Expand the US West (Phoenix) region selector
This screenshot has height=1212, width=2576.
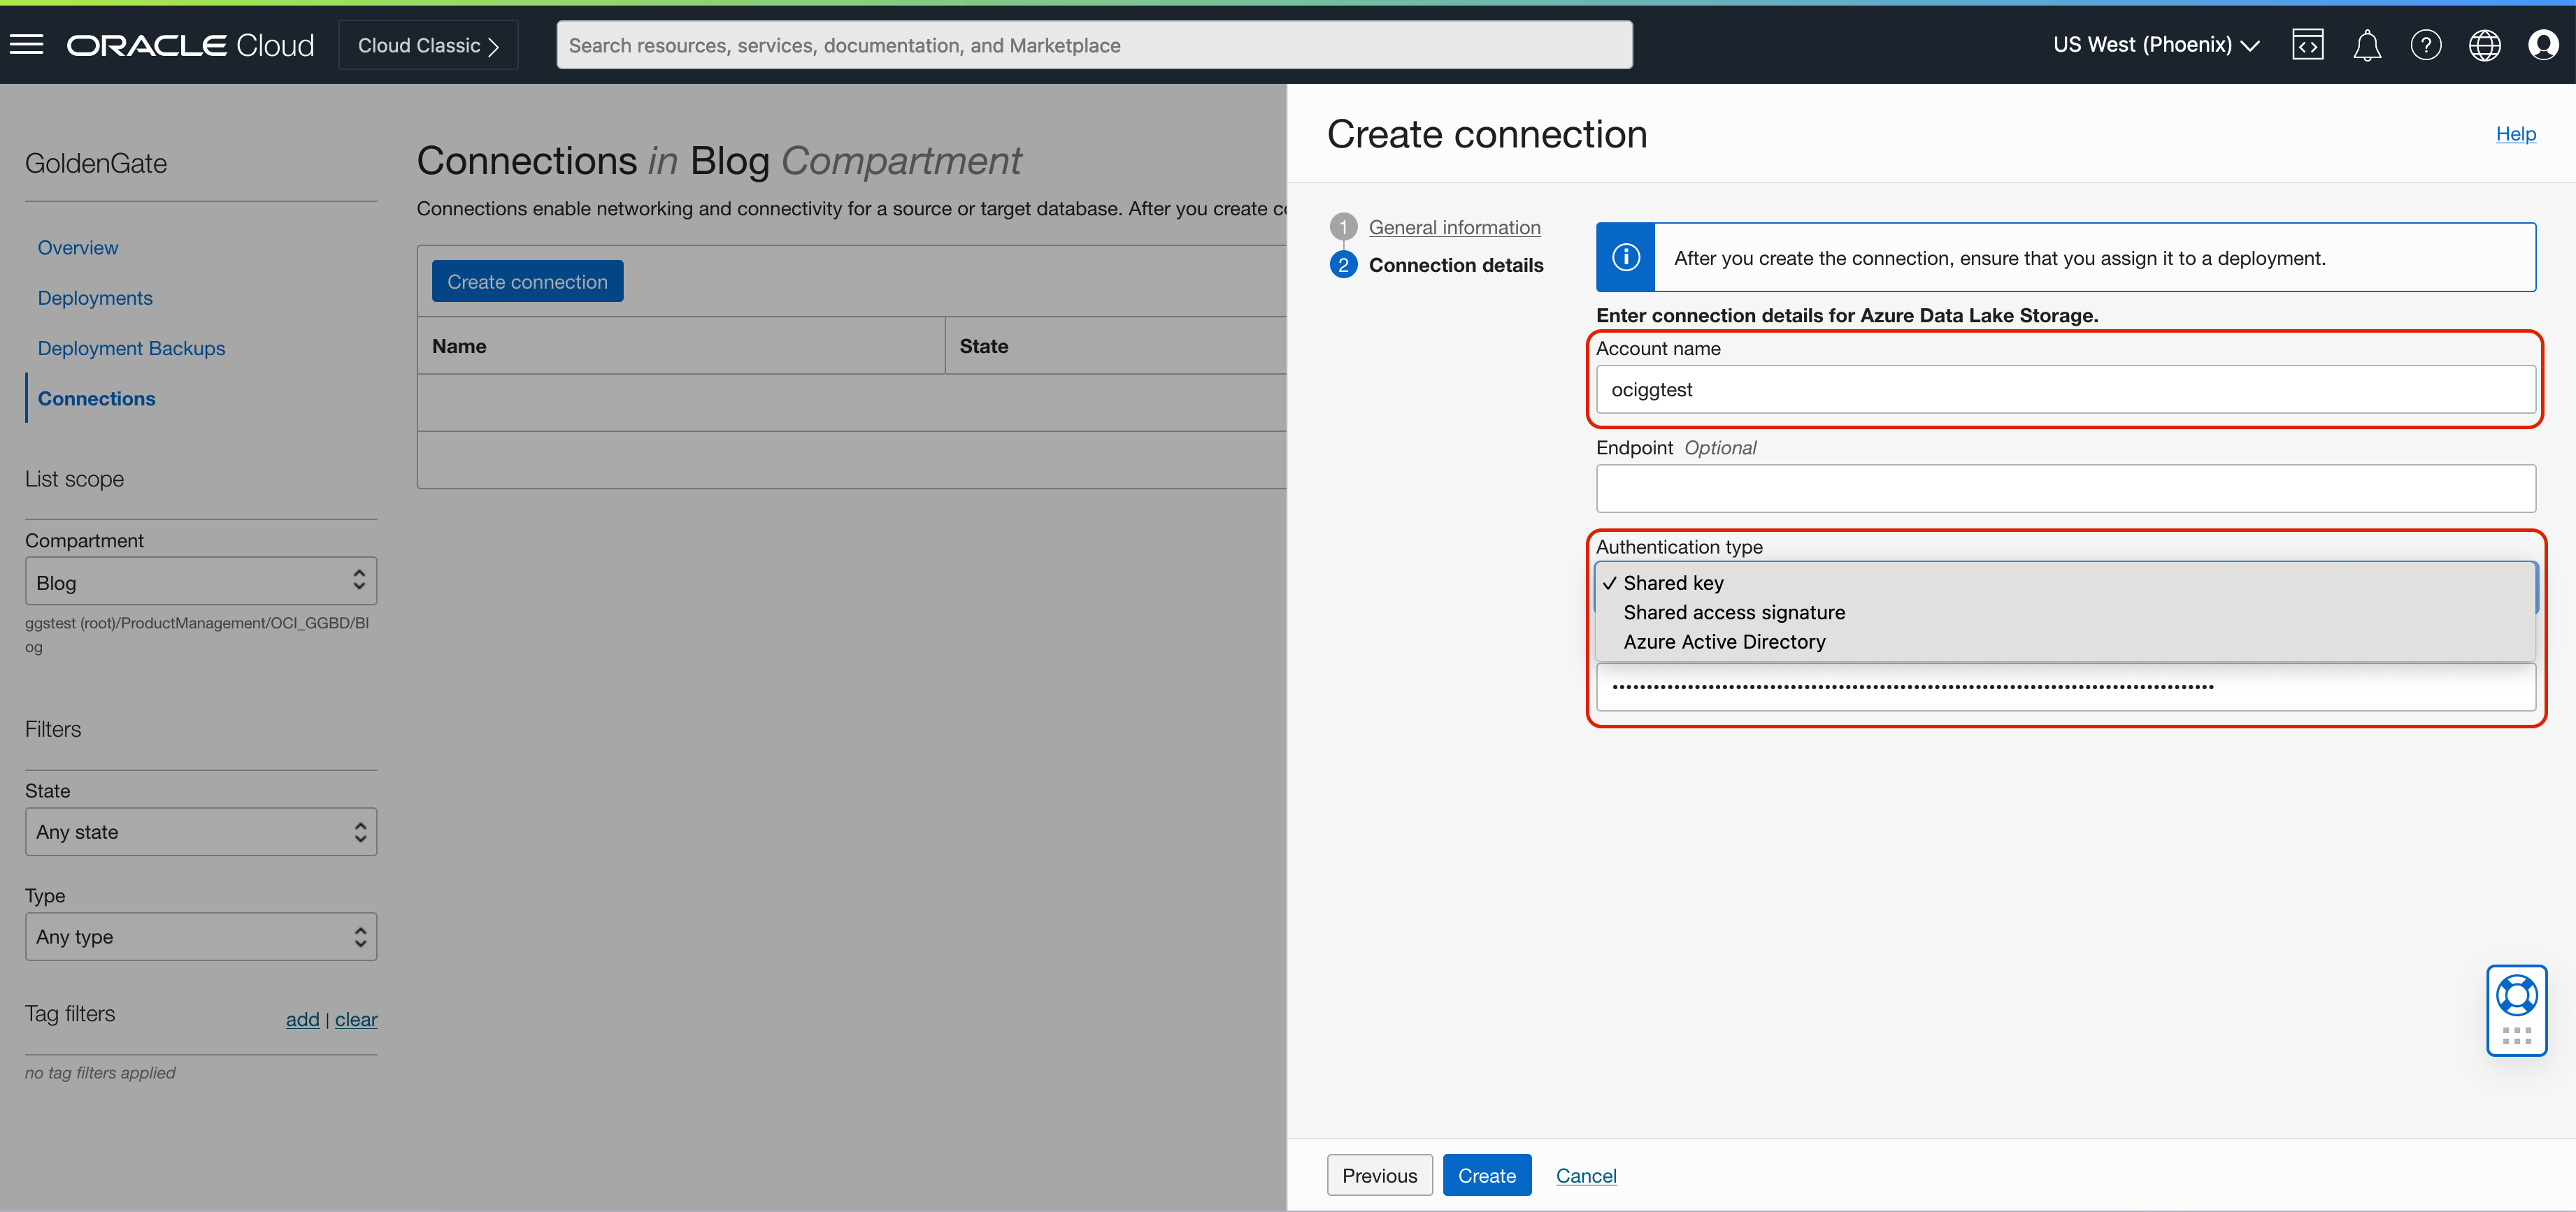tap(2155, 45)
